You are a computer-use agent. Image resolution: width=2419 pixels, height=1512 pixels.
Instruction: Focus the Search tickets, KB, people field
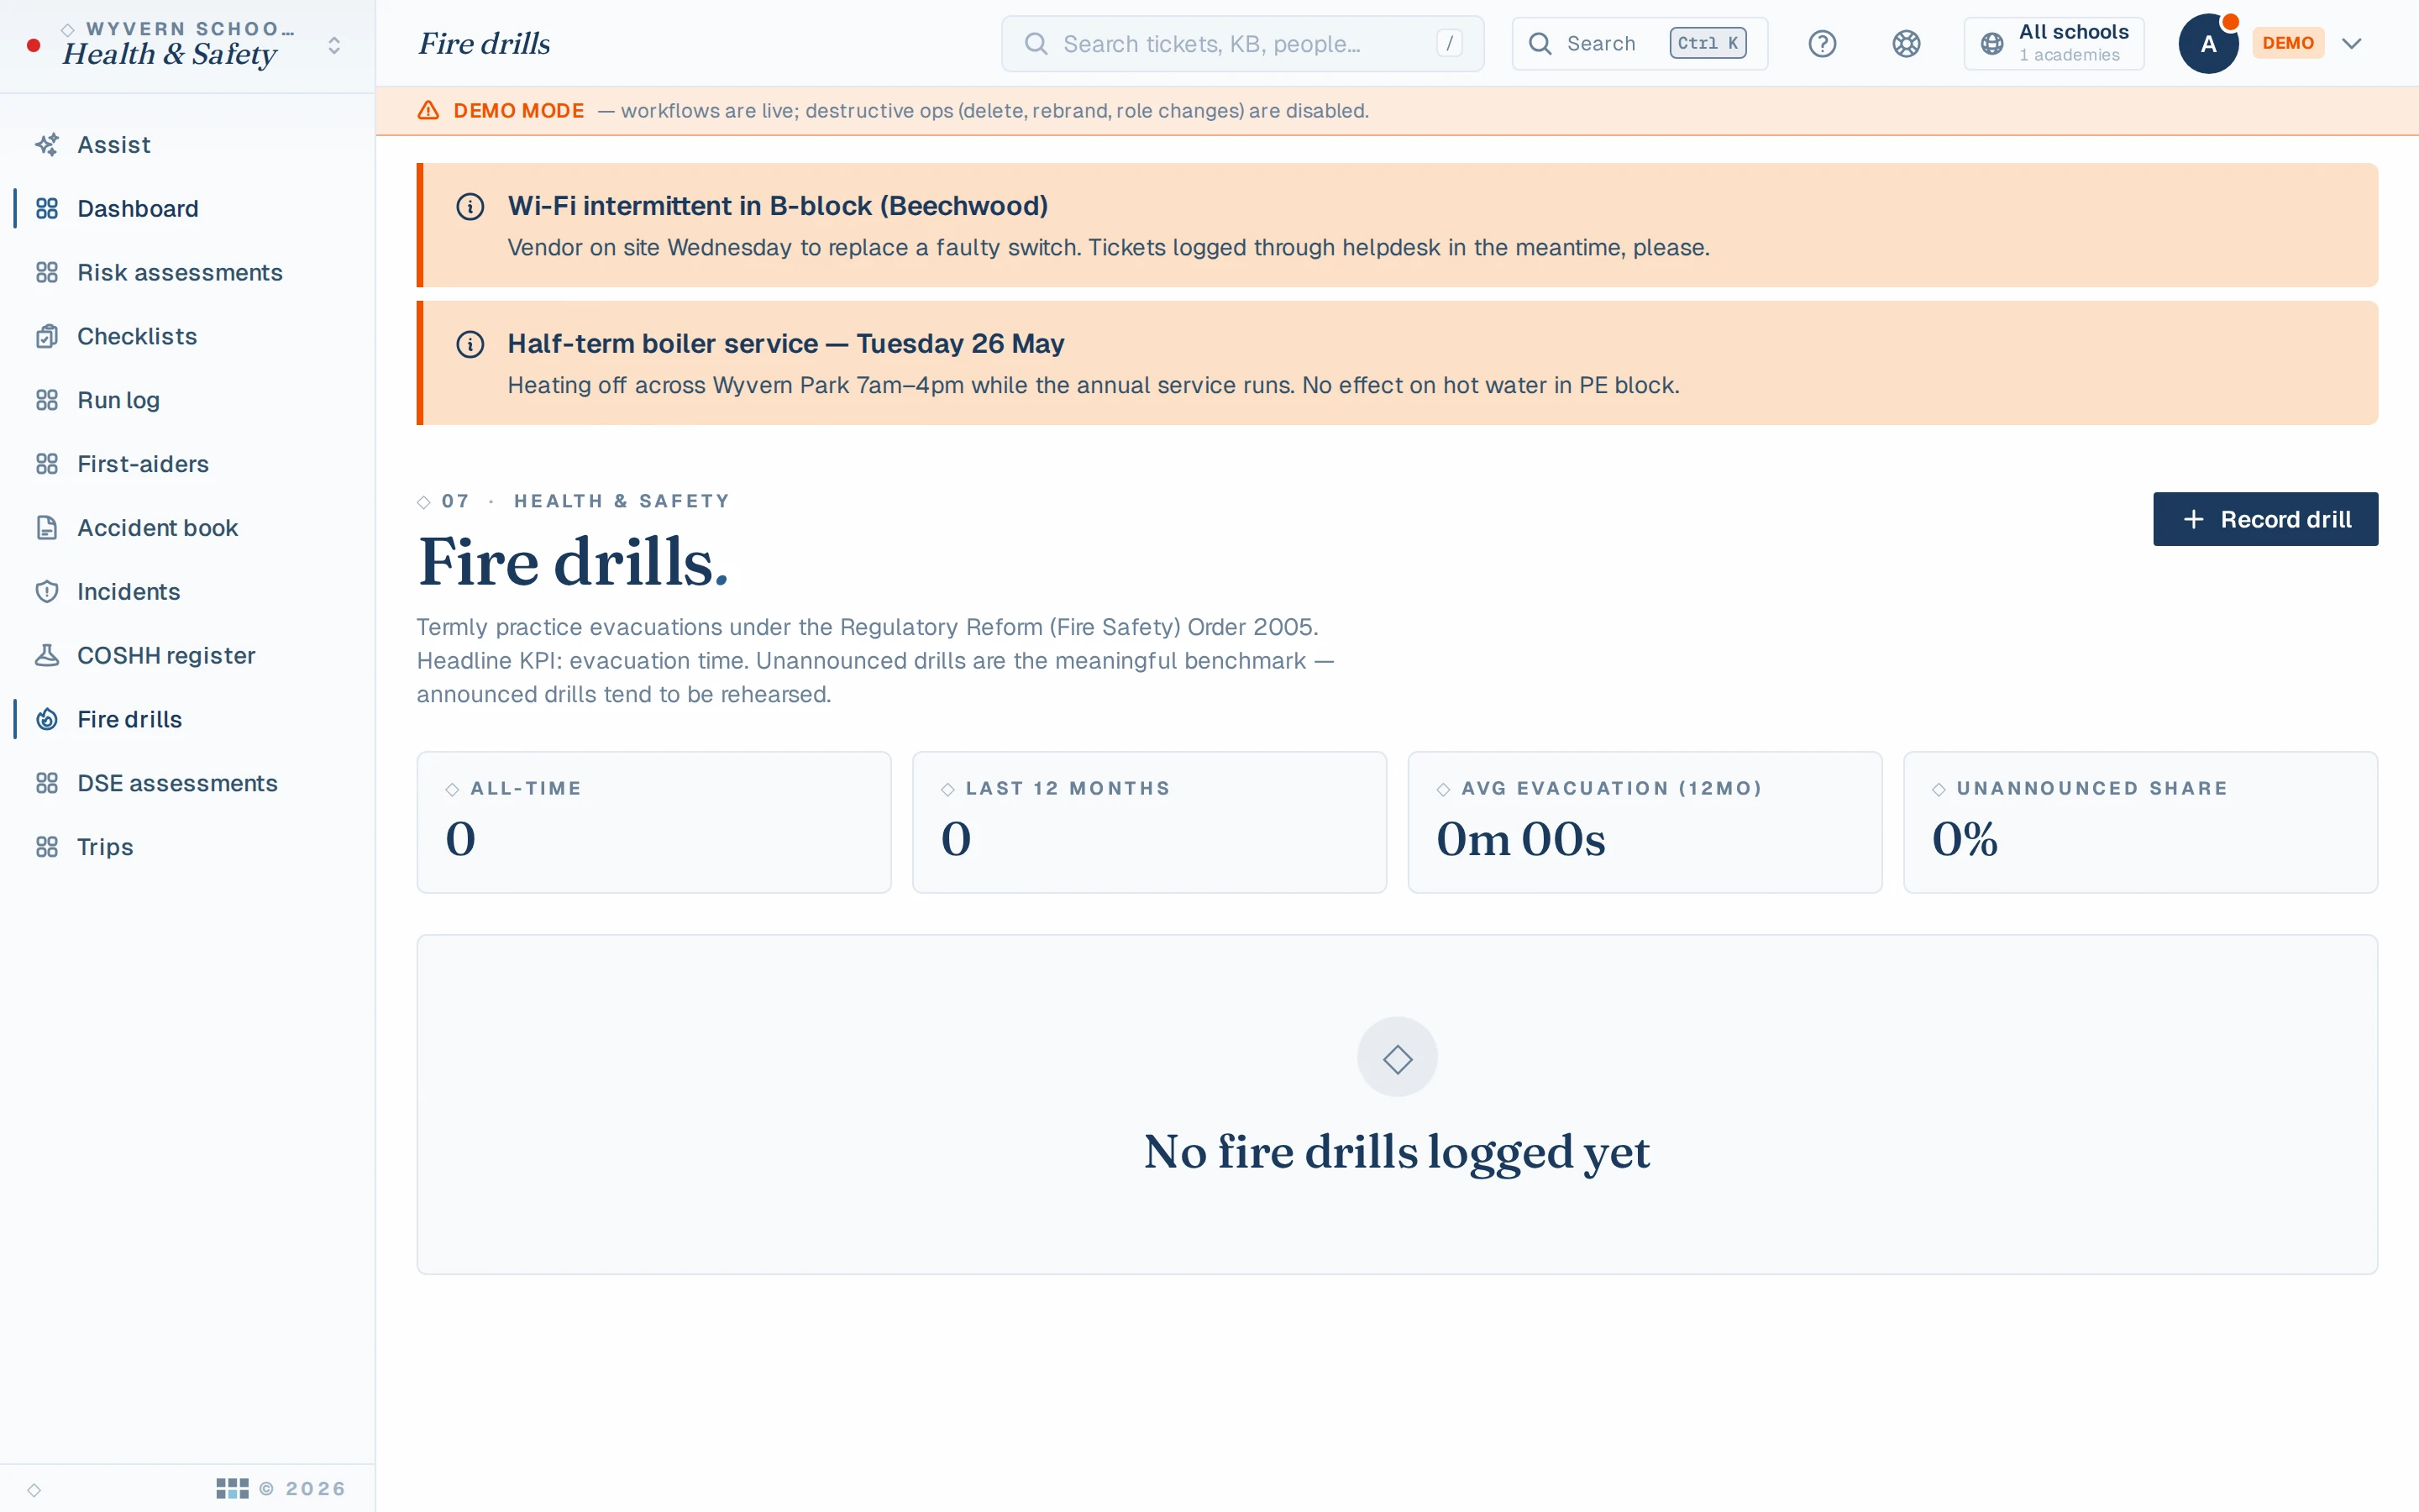[x=1242, y=44]
